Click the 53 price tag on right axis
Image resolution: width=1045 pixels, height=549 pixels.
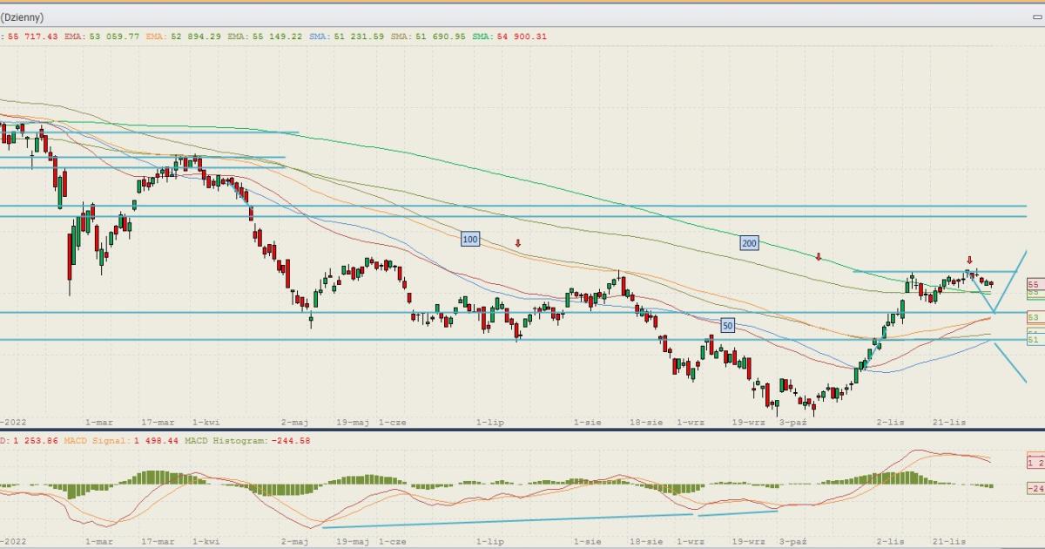(1034, 317)
